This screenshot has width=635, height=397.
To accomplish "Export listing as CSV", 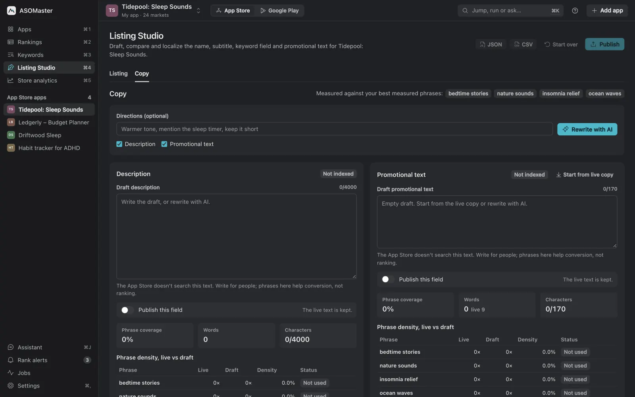I will pyautogui.click(x=523, y=44).
